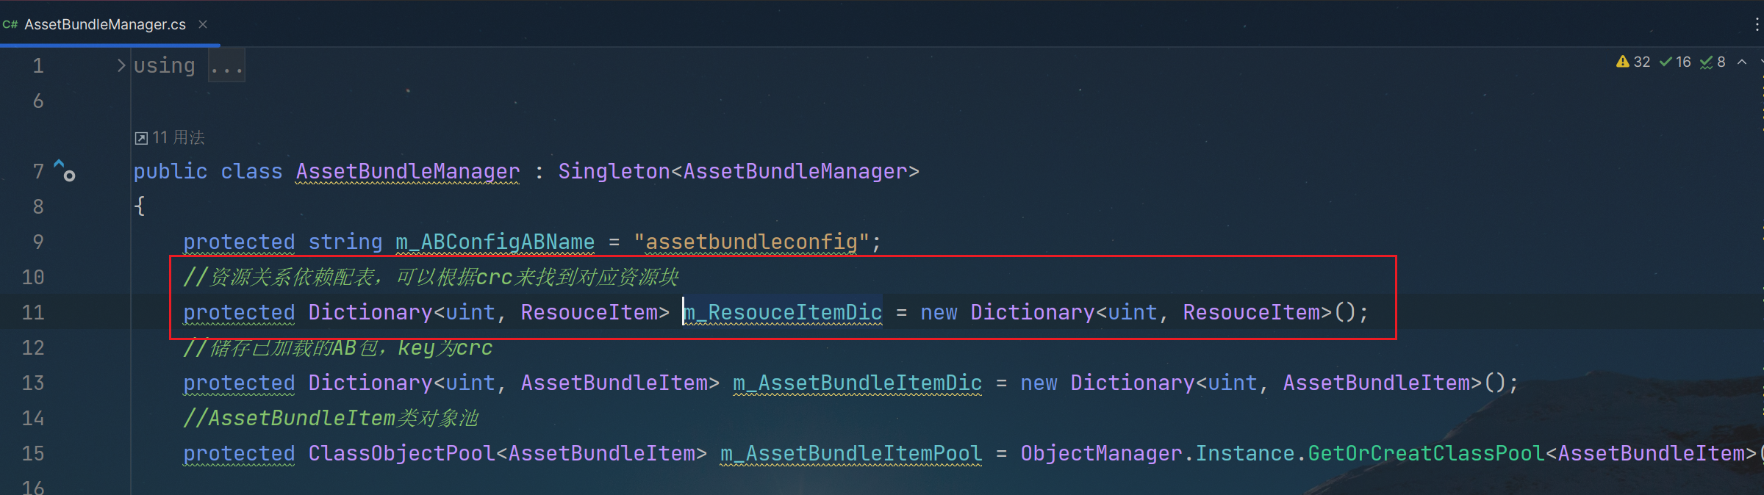1764x495 pixels.
Task: Click line number 11 in the gutter
Action: click(33, 312)
